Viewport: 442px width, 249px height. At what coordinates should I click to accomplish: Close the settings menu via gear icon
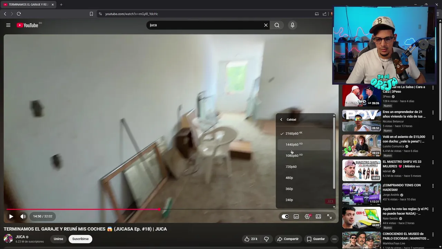[x=307, y=216]
